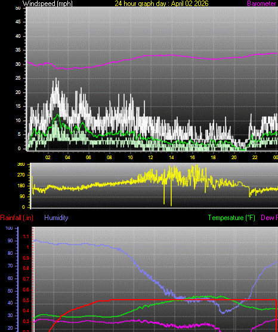
Task: Click the green 'Temperature (°F)' legend label
Action: click(231, 218)
